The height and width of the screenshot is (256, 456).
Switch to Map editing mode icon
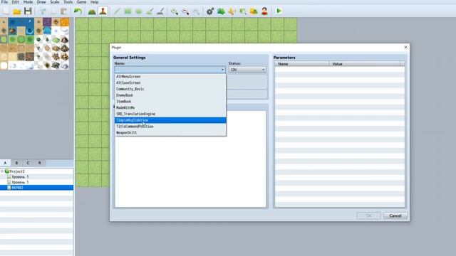92,11
